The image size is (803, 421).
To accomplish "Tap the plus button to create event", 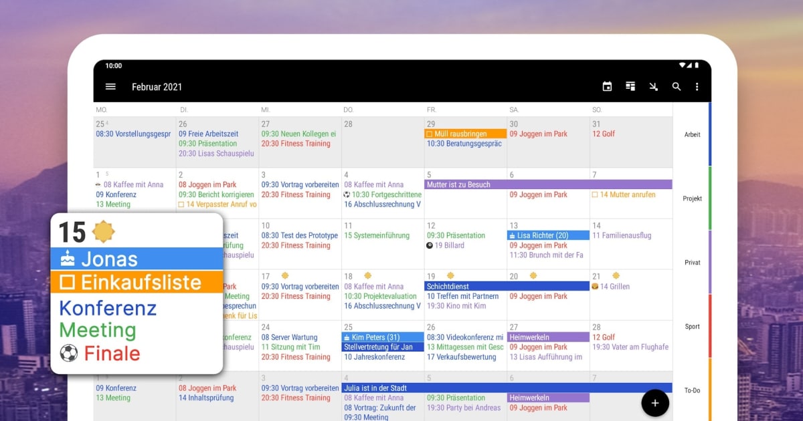I will click(654, 403).
